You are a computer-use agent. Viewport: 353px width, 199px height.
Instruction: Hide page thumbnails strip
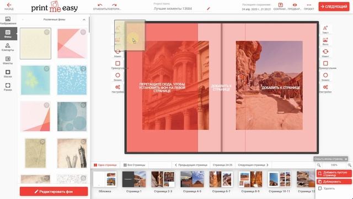(331, 159)
